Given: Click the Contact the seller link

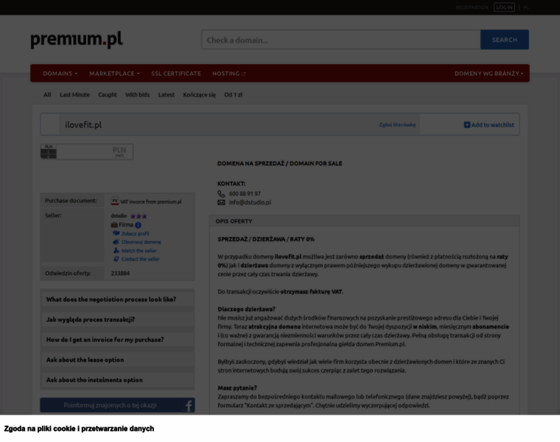Looking at the screenshot, I should [x=140, y=259].
